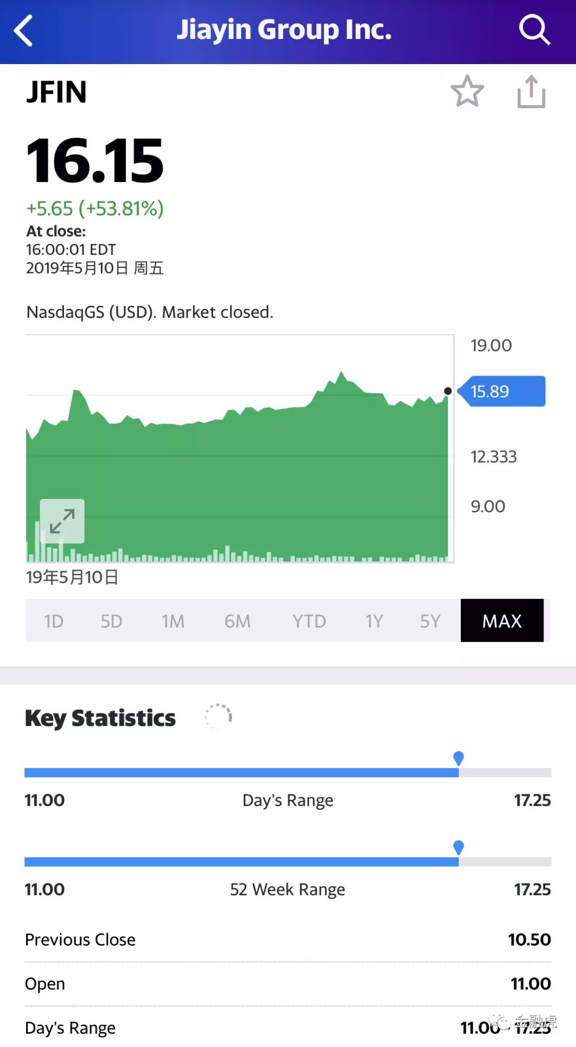This screenshot has height=1047, width=576.
Task: Tap the 16.15 current price
Action: point(95,160)
